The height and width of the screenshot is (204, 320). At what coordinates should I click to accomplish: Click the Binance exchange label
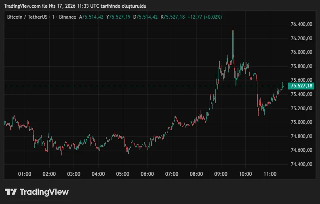67,17
